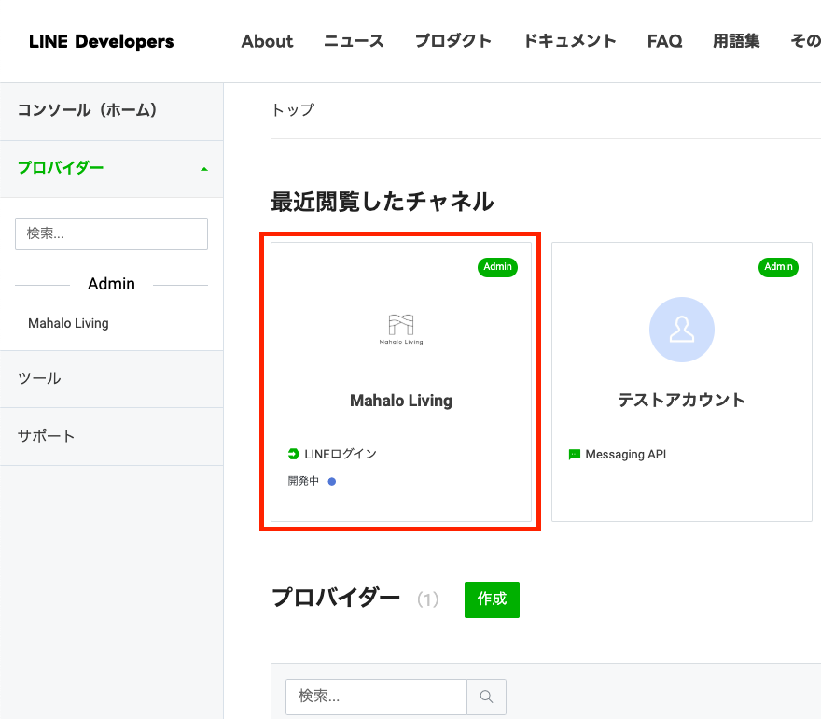Open the LINE Developers home logo

pos(101,41)
